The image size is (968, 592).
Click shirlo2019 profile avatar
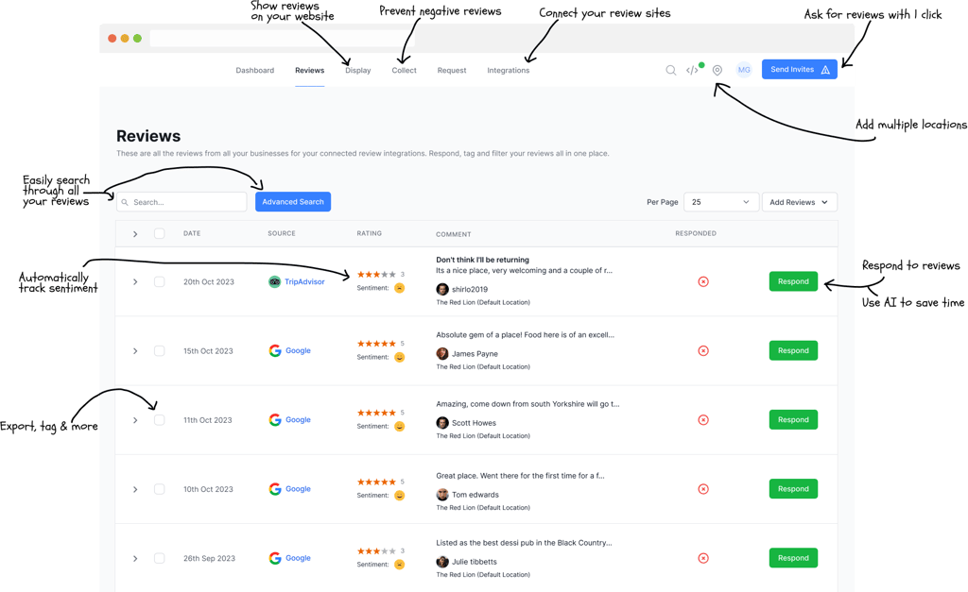pos(442,289)
